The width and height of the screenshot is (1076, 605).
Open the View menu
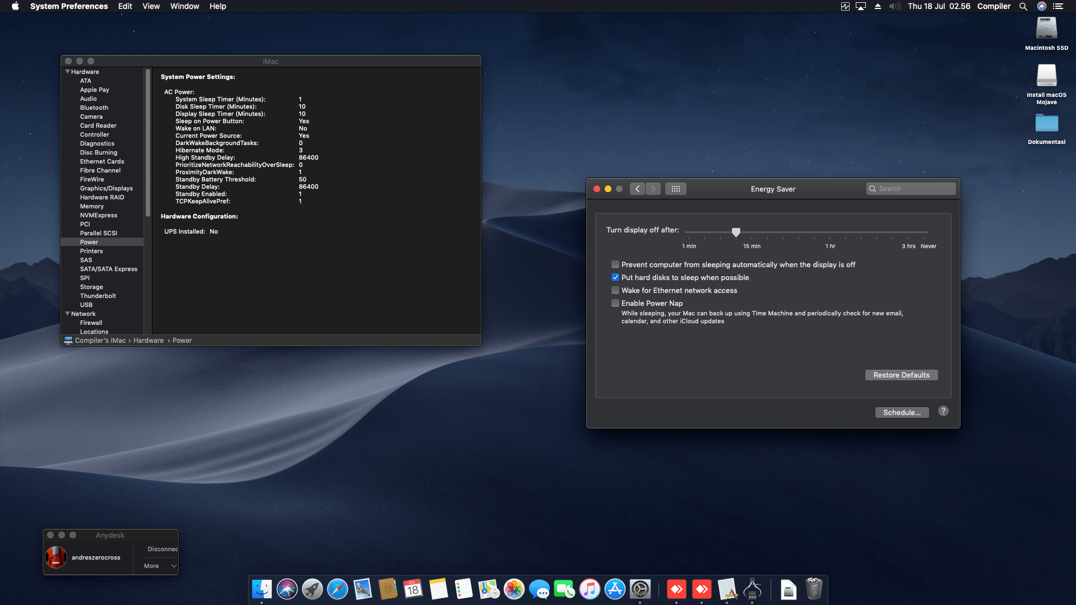click(x=151, y=6)
